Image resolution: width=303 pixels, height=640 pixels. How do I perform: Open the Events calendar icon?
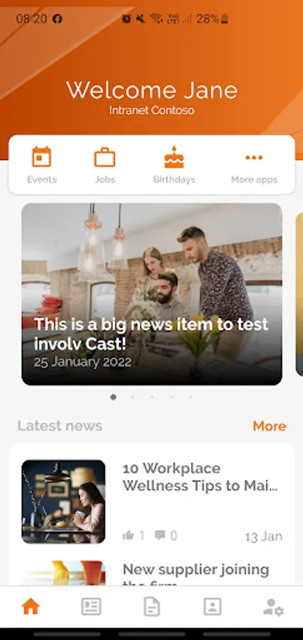(x=42, y=157)
